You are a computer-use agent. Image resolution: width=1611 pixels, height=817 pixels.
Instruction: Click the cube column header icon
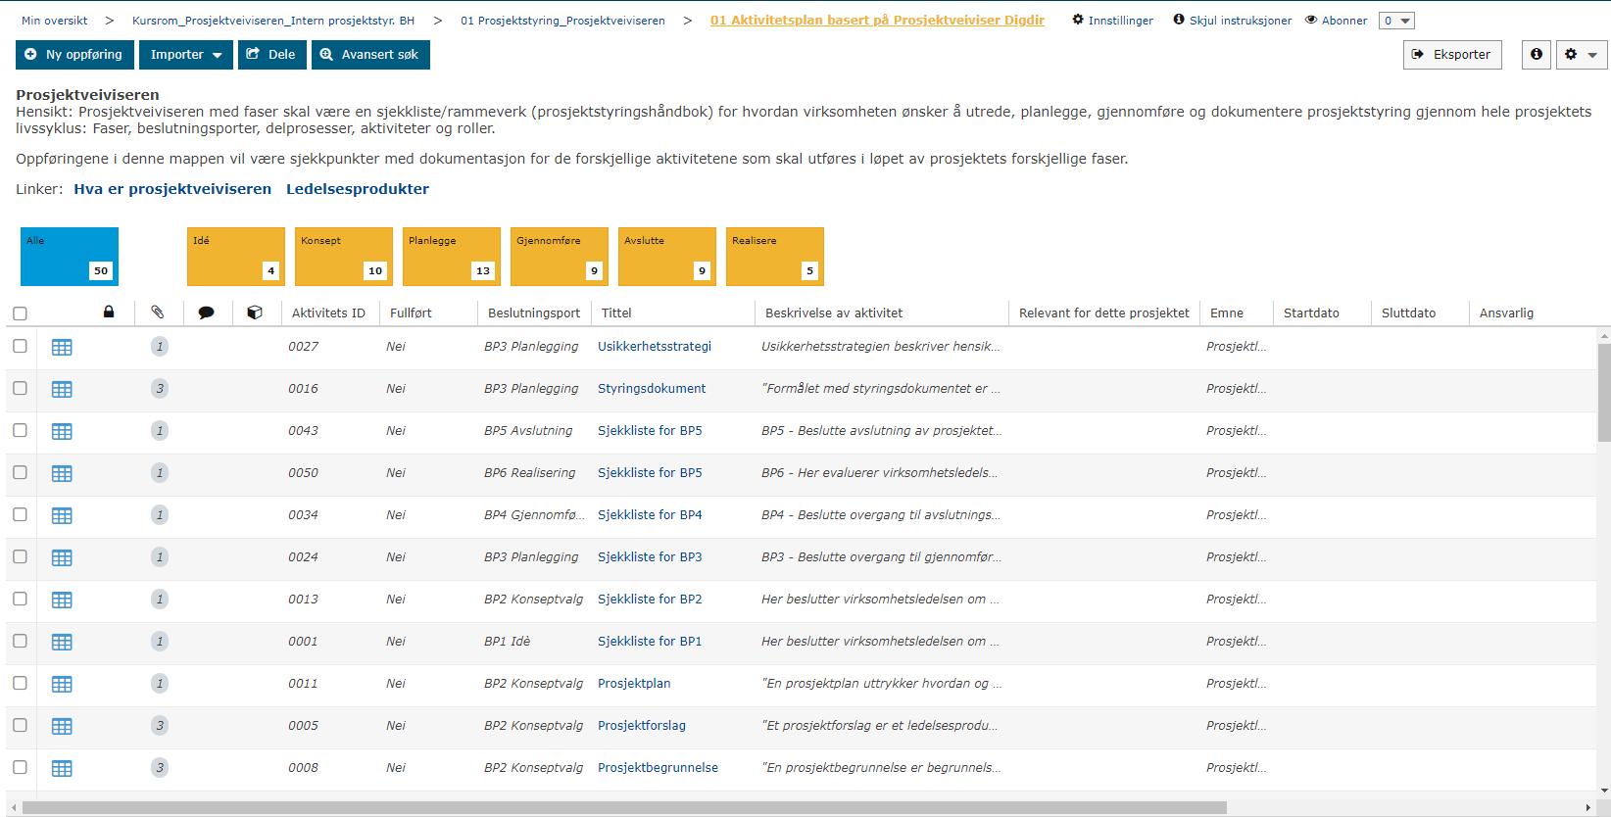255,312
